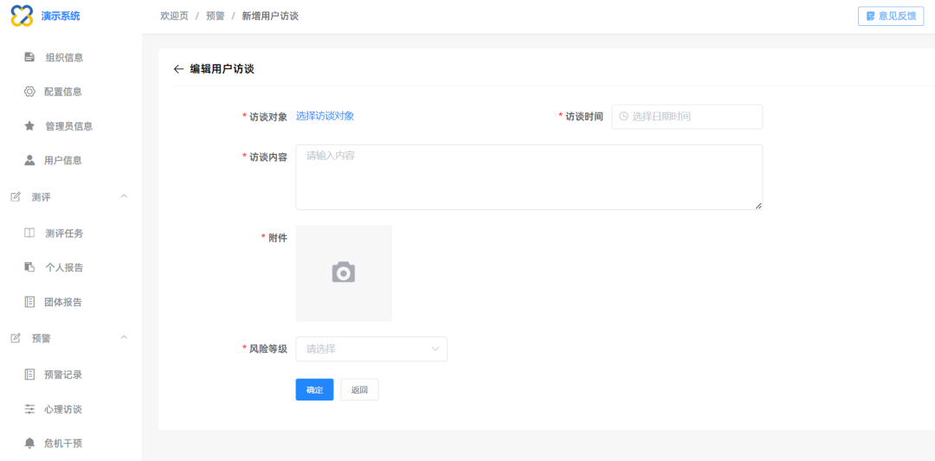Image resolution: width=935 pixels, height=461 pixels.
Task: Click the 意见反馈 note icon
Action: 871,16
